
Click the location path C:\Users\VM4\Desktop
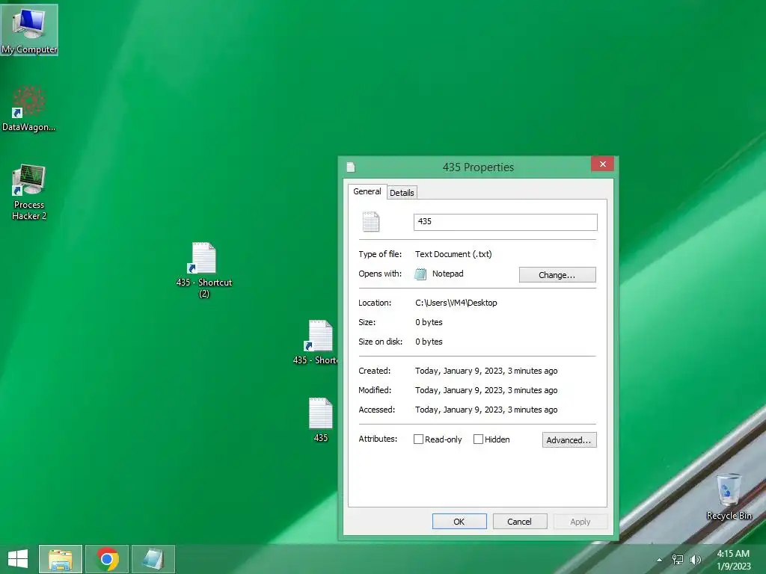click(456, 303)
